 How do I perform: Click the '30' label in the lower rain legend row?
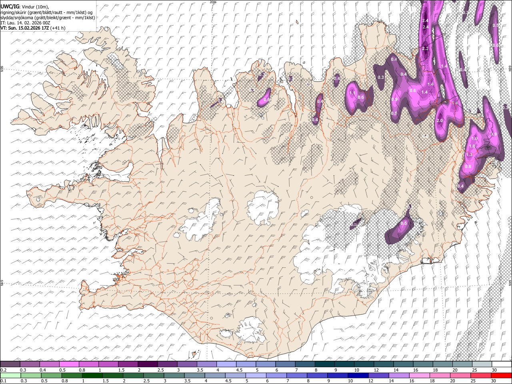tap(494, 381)
